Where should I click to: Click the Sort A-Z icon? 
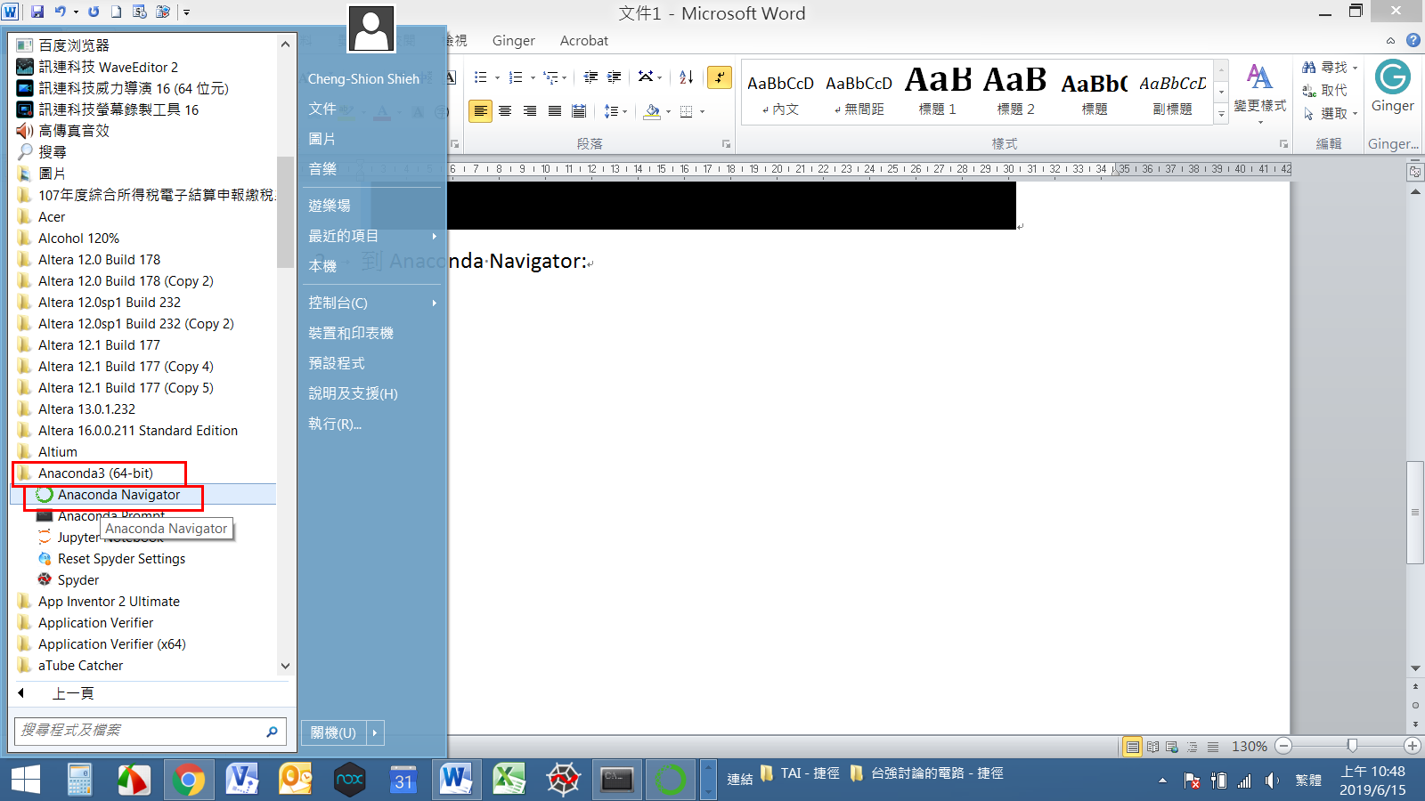coord(686,77)
